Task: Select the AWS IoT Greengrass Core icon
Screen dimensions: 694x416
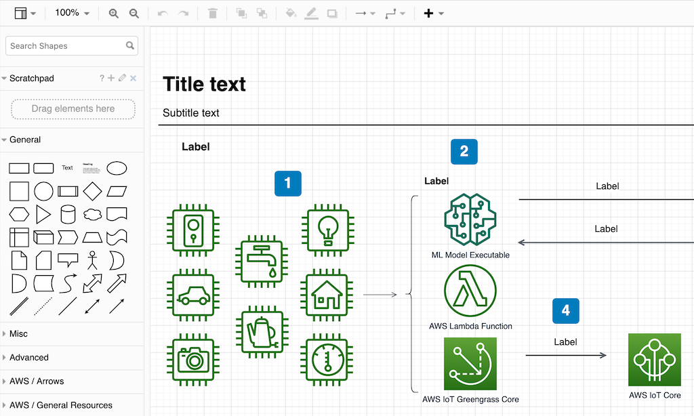Action: (x=470, y=364)
